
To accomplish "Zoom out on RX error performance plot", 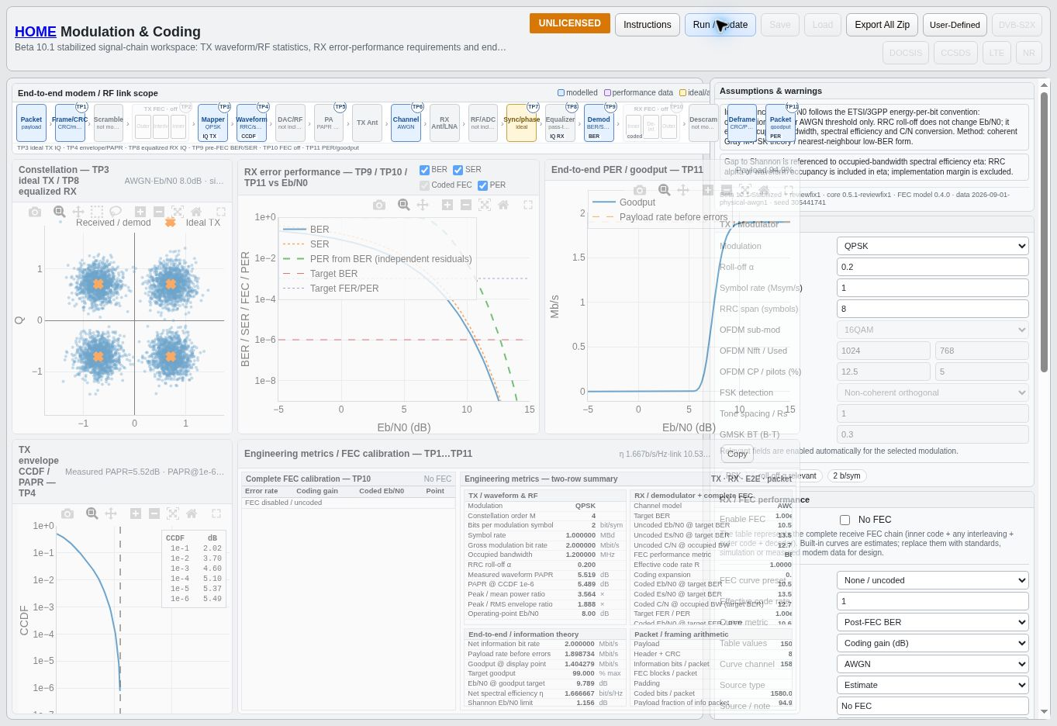I will pos(466,205).
